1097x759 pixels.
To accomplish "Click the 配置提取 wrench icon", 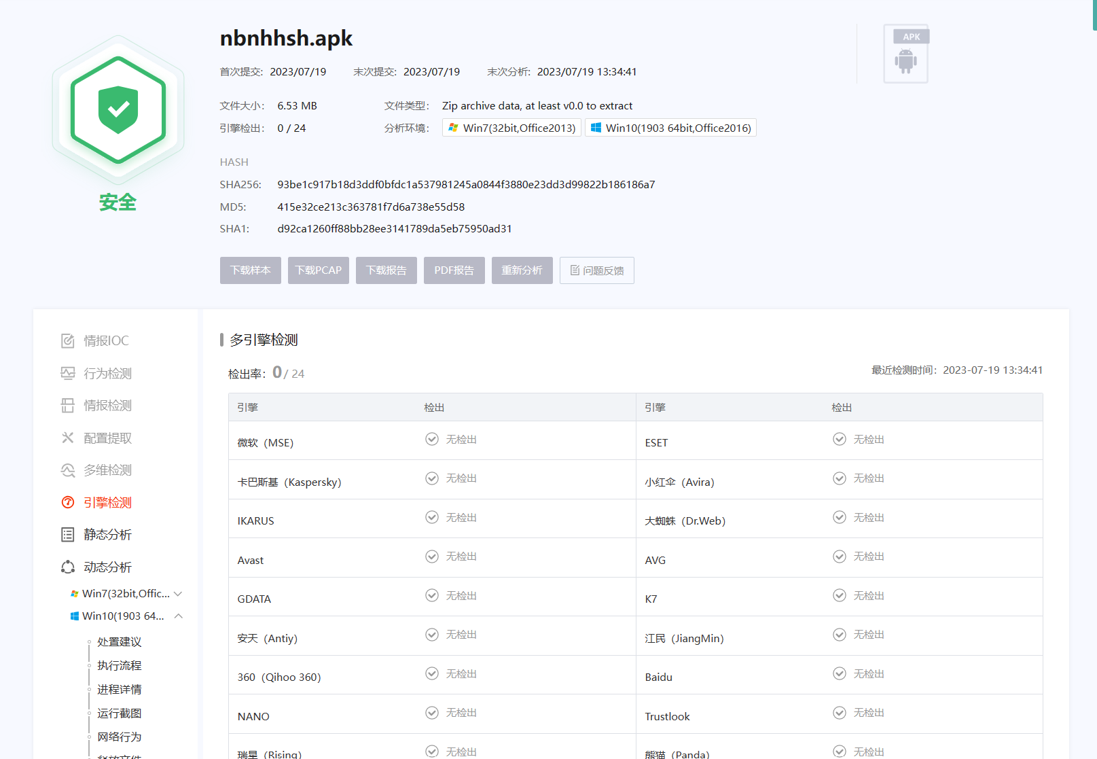I will pyautogui.click(x=68, y=438).
